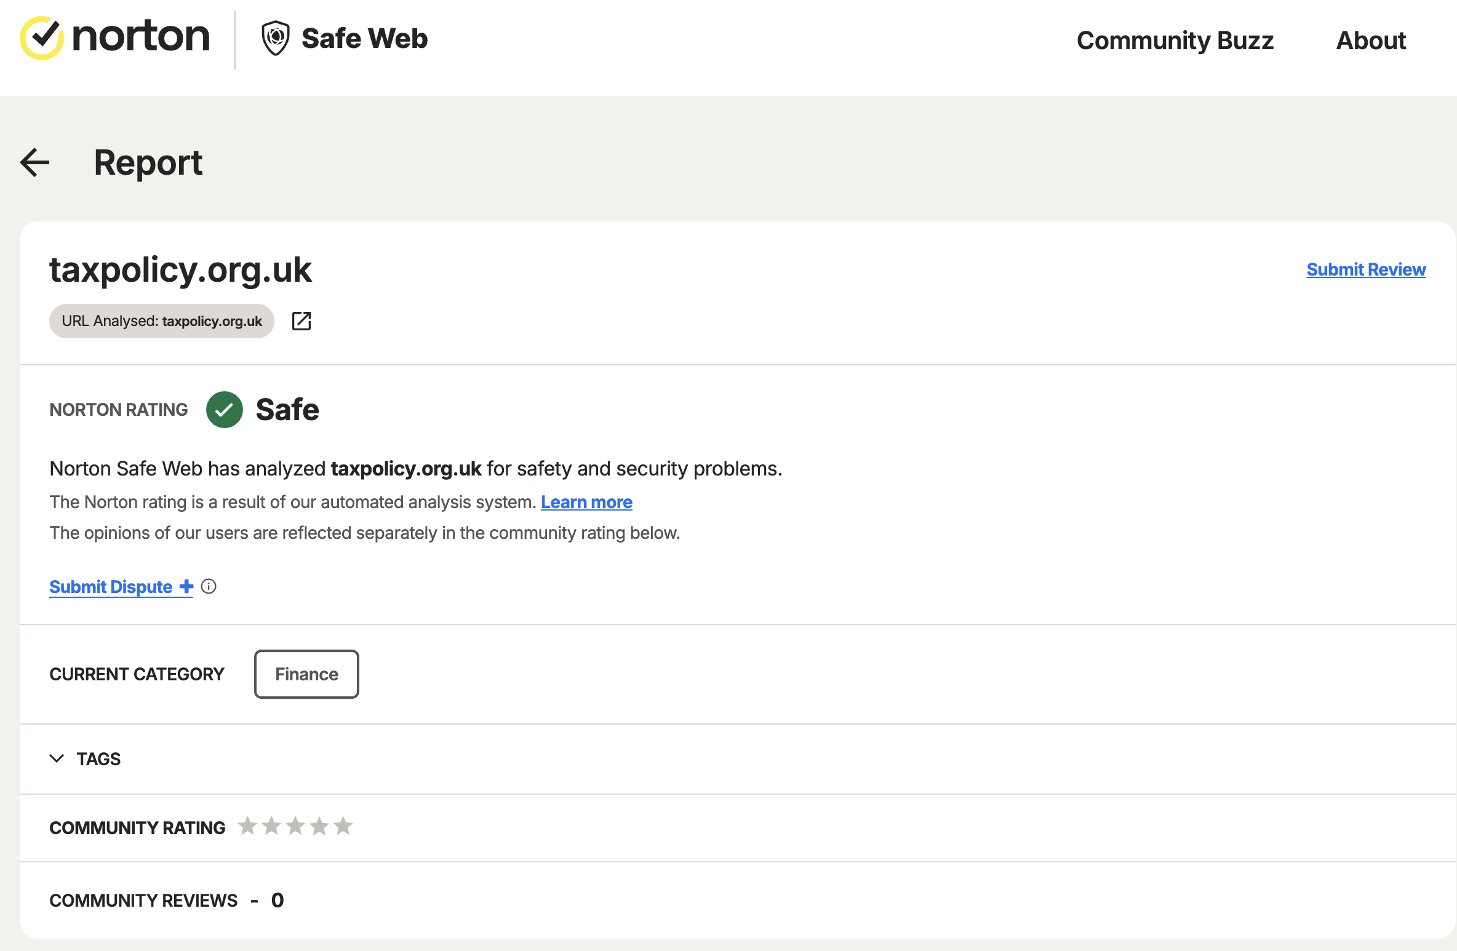This screenshot has width=1457, height=951.
Task: Click the info icon beside Submit Dispute
Action: 209,586
